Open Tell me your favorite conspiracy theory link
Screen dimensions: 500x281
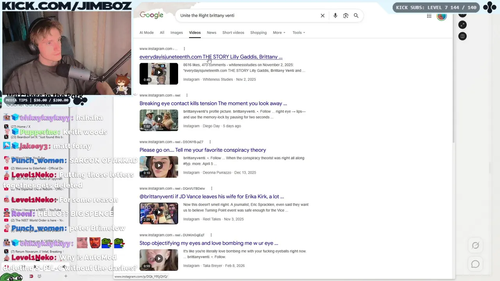pyautogui.click(x=203, y=150)
